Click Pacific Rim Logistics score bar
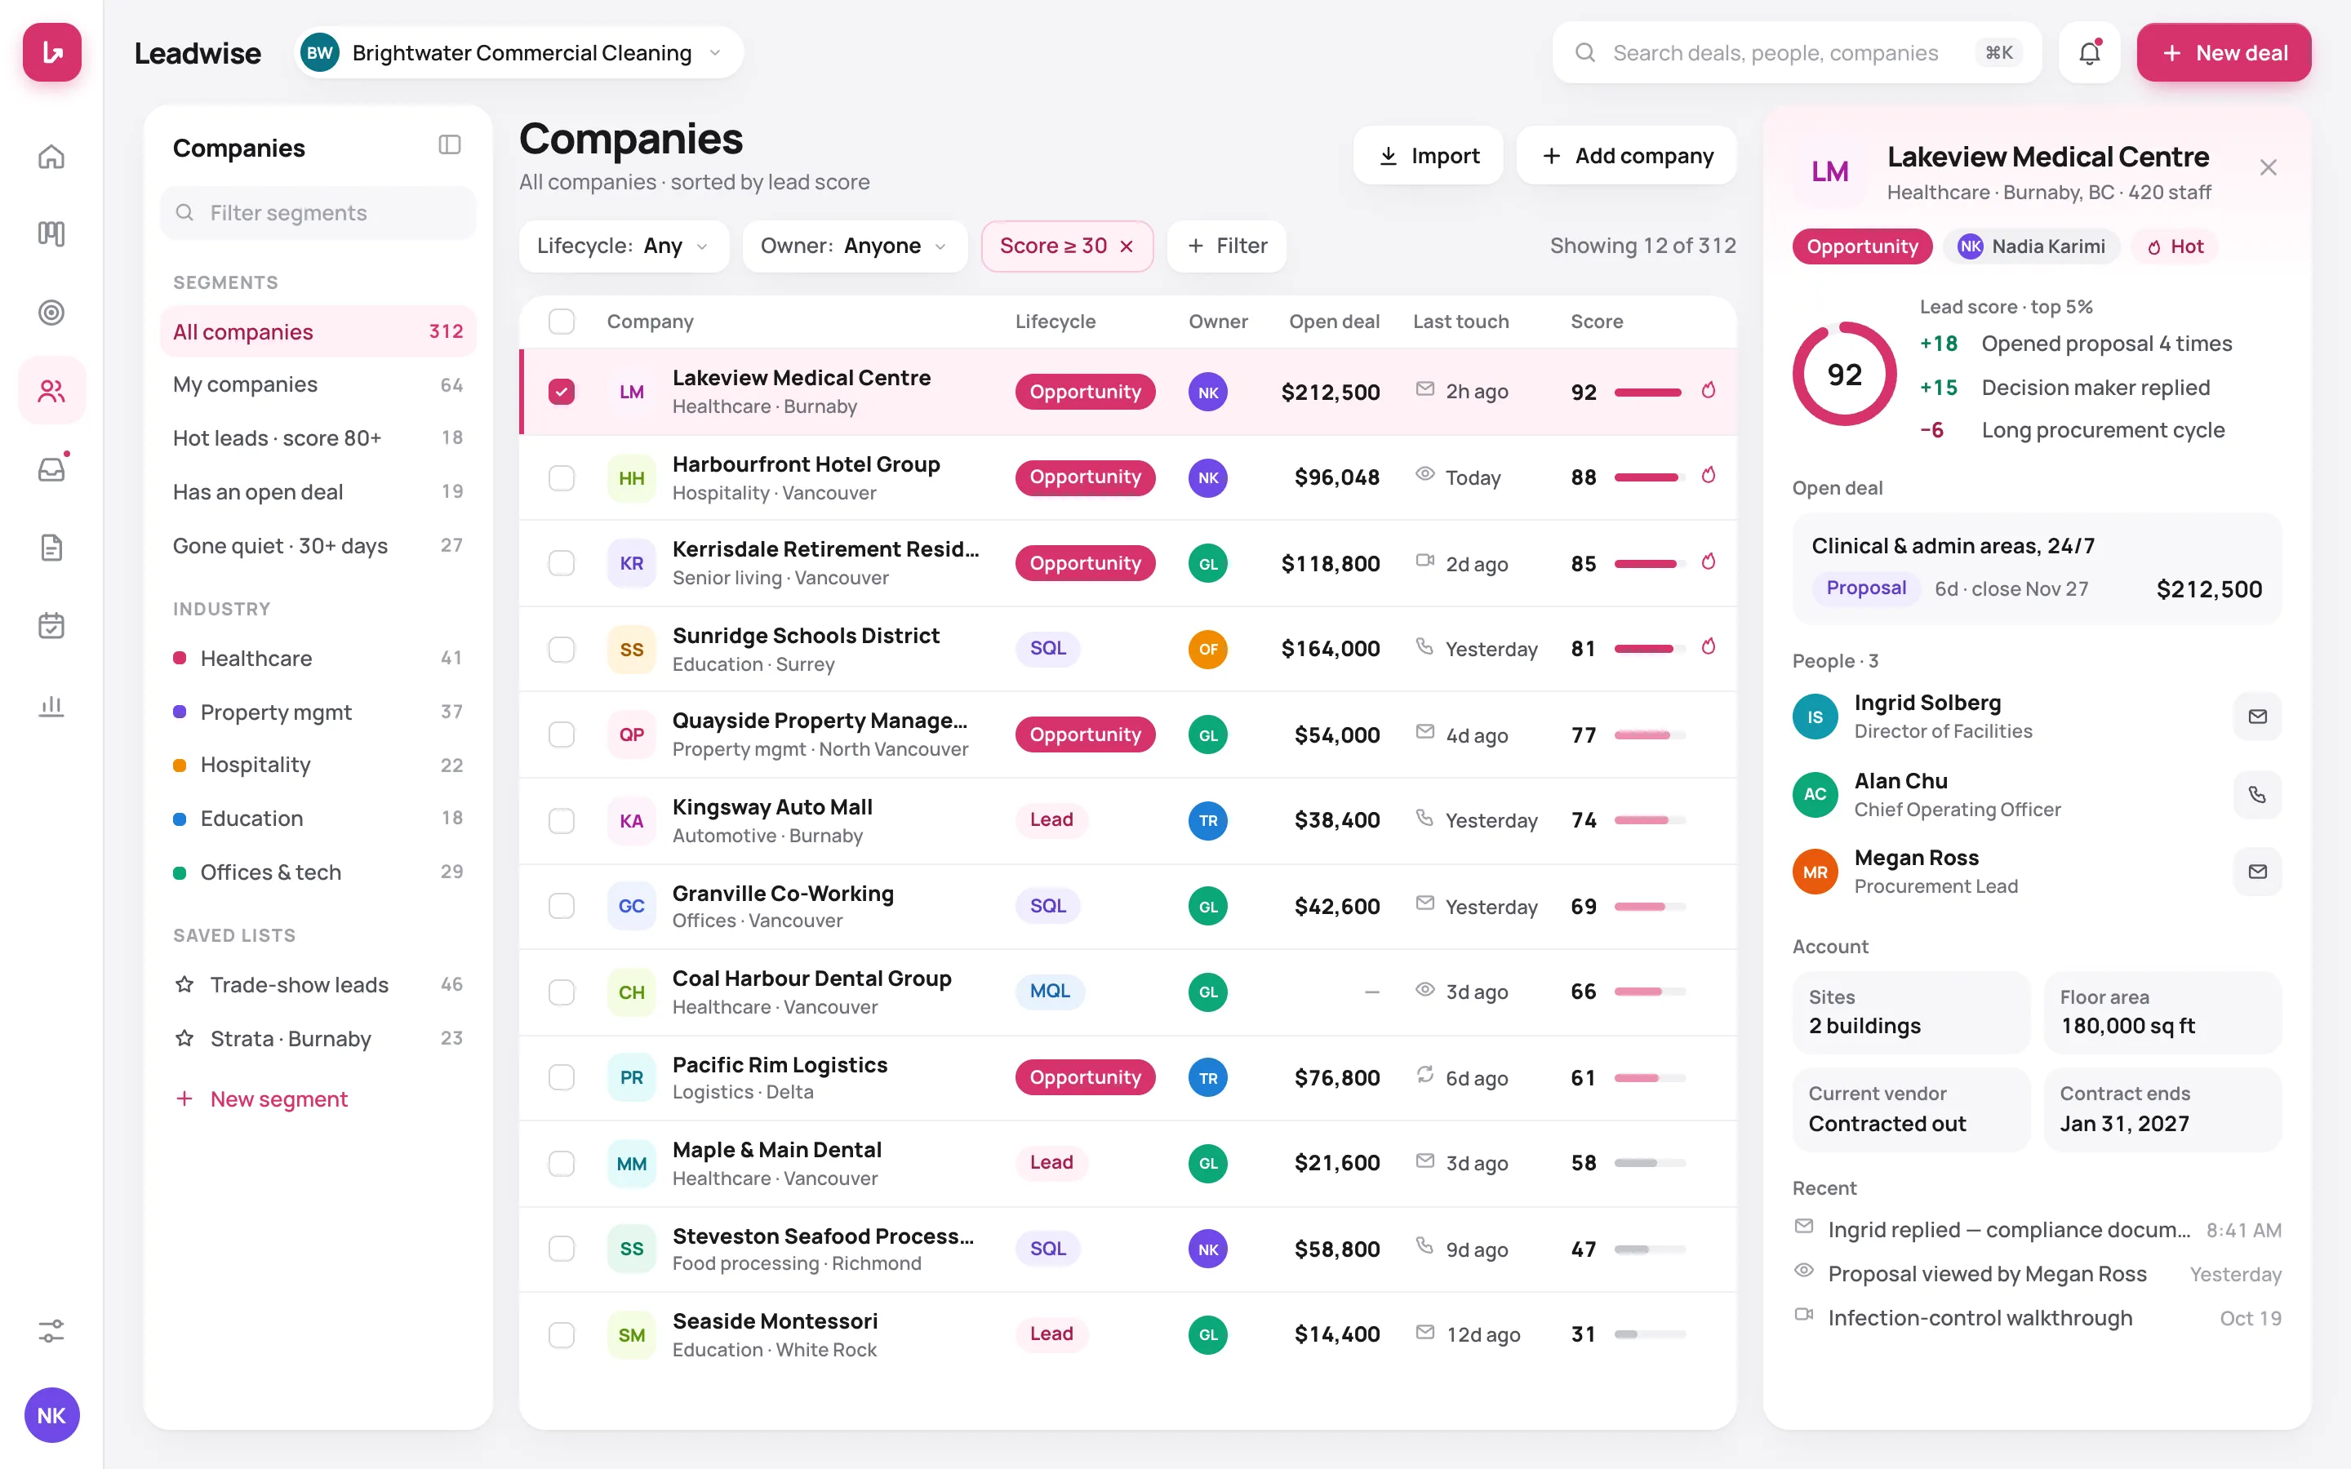The height and width of the screenshot is (1469, 2351). [1650, 1078]
